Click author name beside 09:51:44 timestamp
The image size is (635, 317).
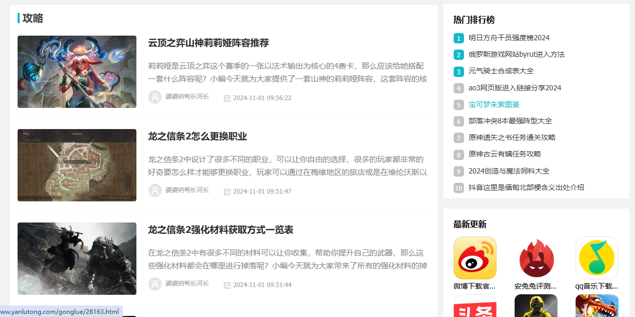point(187,283)
